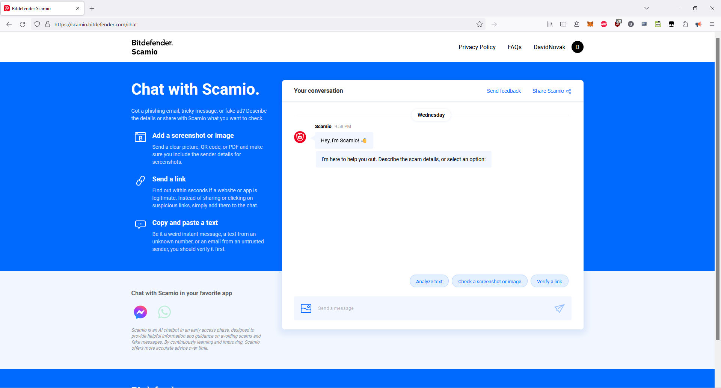Image resolution: width=721 pixels, height=388 pixels.
Task: Select the Bitdefender Scamio tab
Action: point(42,8)
